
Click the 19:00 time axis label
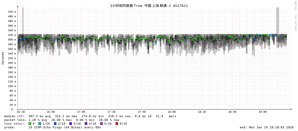coord(262,112)
